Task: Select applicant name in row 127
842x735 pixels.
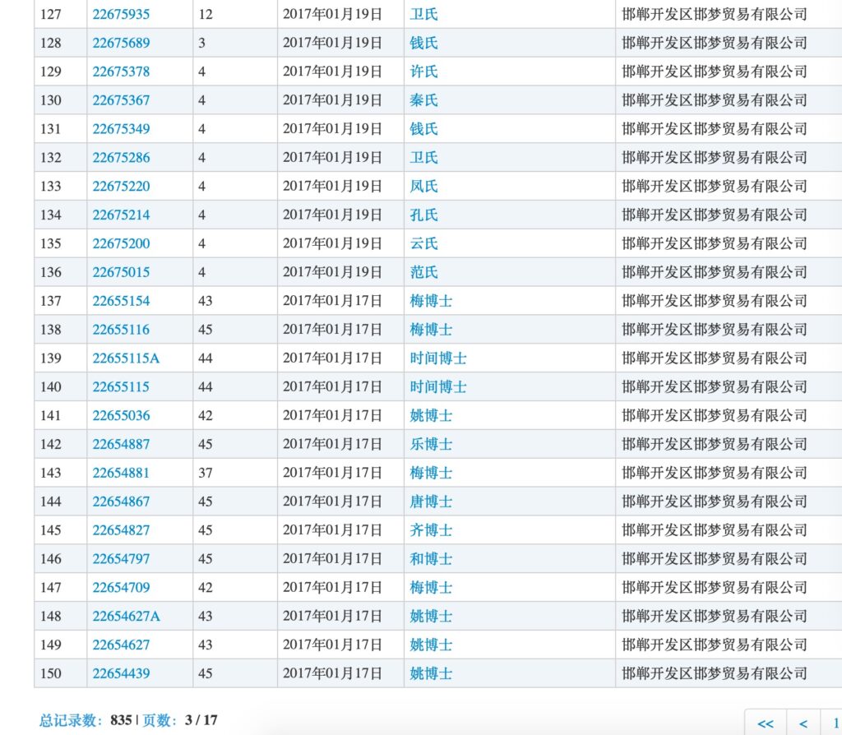Action: [x=715, y=15]
